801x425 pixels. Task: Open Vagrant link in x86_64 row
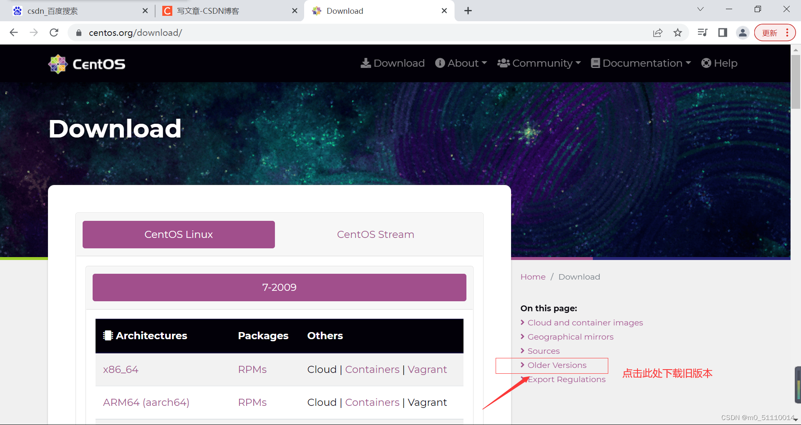427,370
